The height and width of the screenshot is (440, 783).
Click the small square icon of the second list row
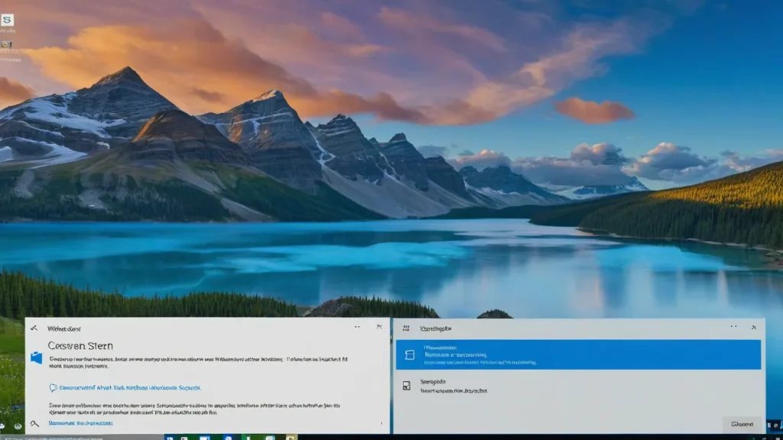click(407, 386)
